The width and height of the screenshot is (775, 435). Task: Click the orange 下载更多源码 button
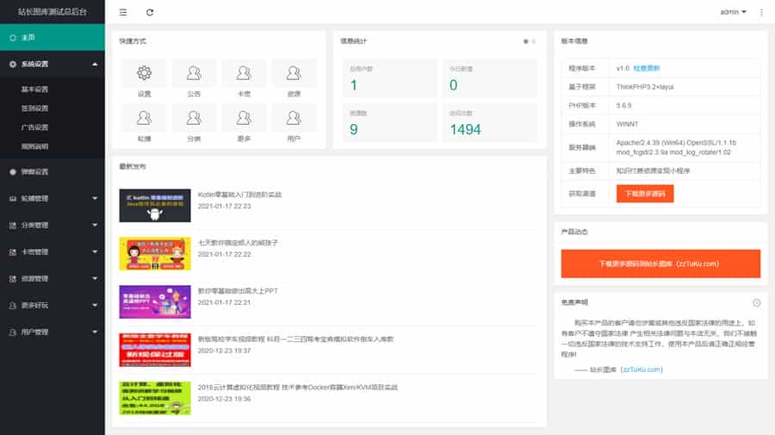[x=644, y=194]
